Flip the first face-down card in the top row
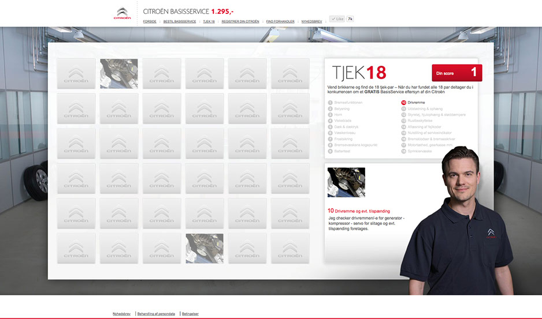Viewport: 542px width, 319px height. (76, 73)
